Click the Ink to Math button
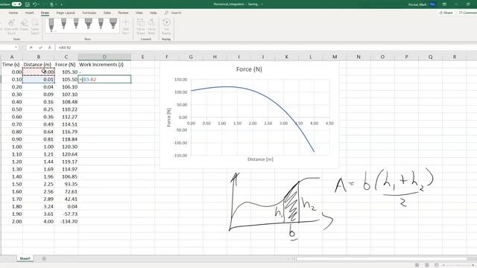Viewport: 477px width, 268px height. point(151,27)
